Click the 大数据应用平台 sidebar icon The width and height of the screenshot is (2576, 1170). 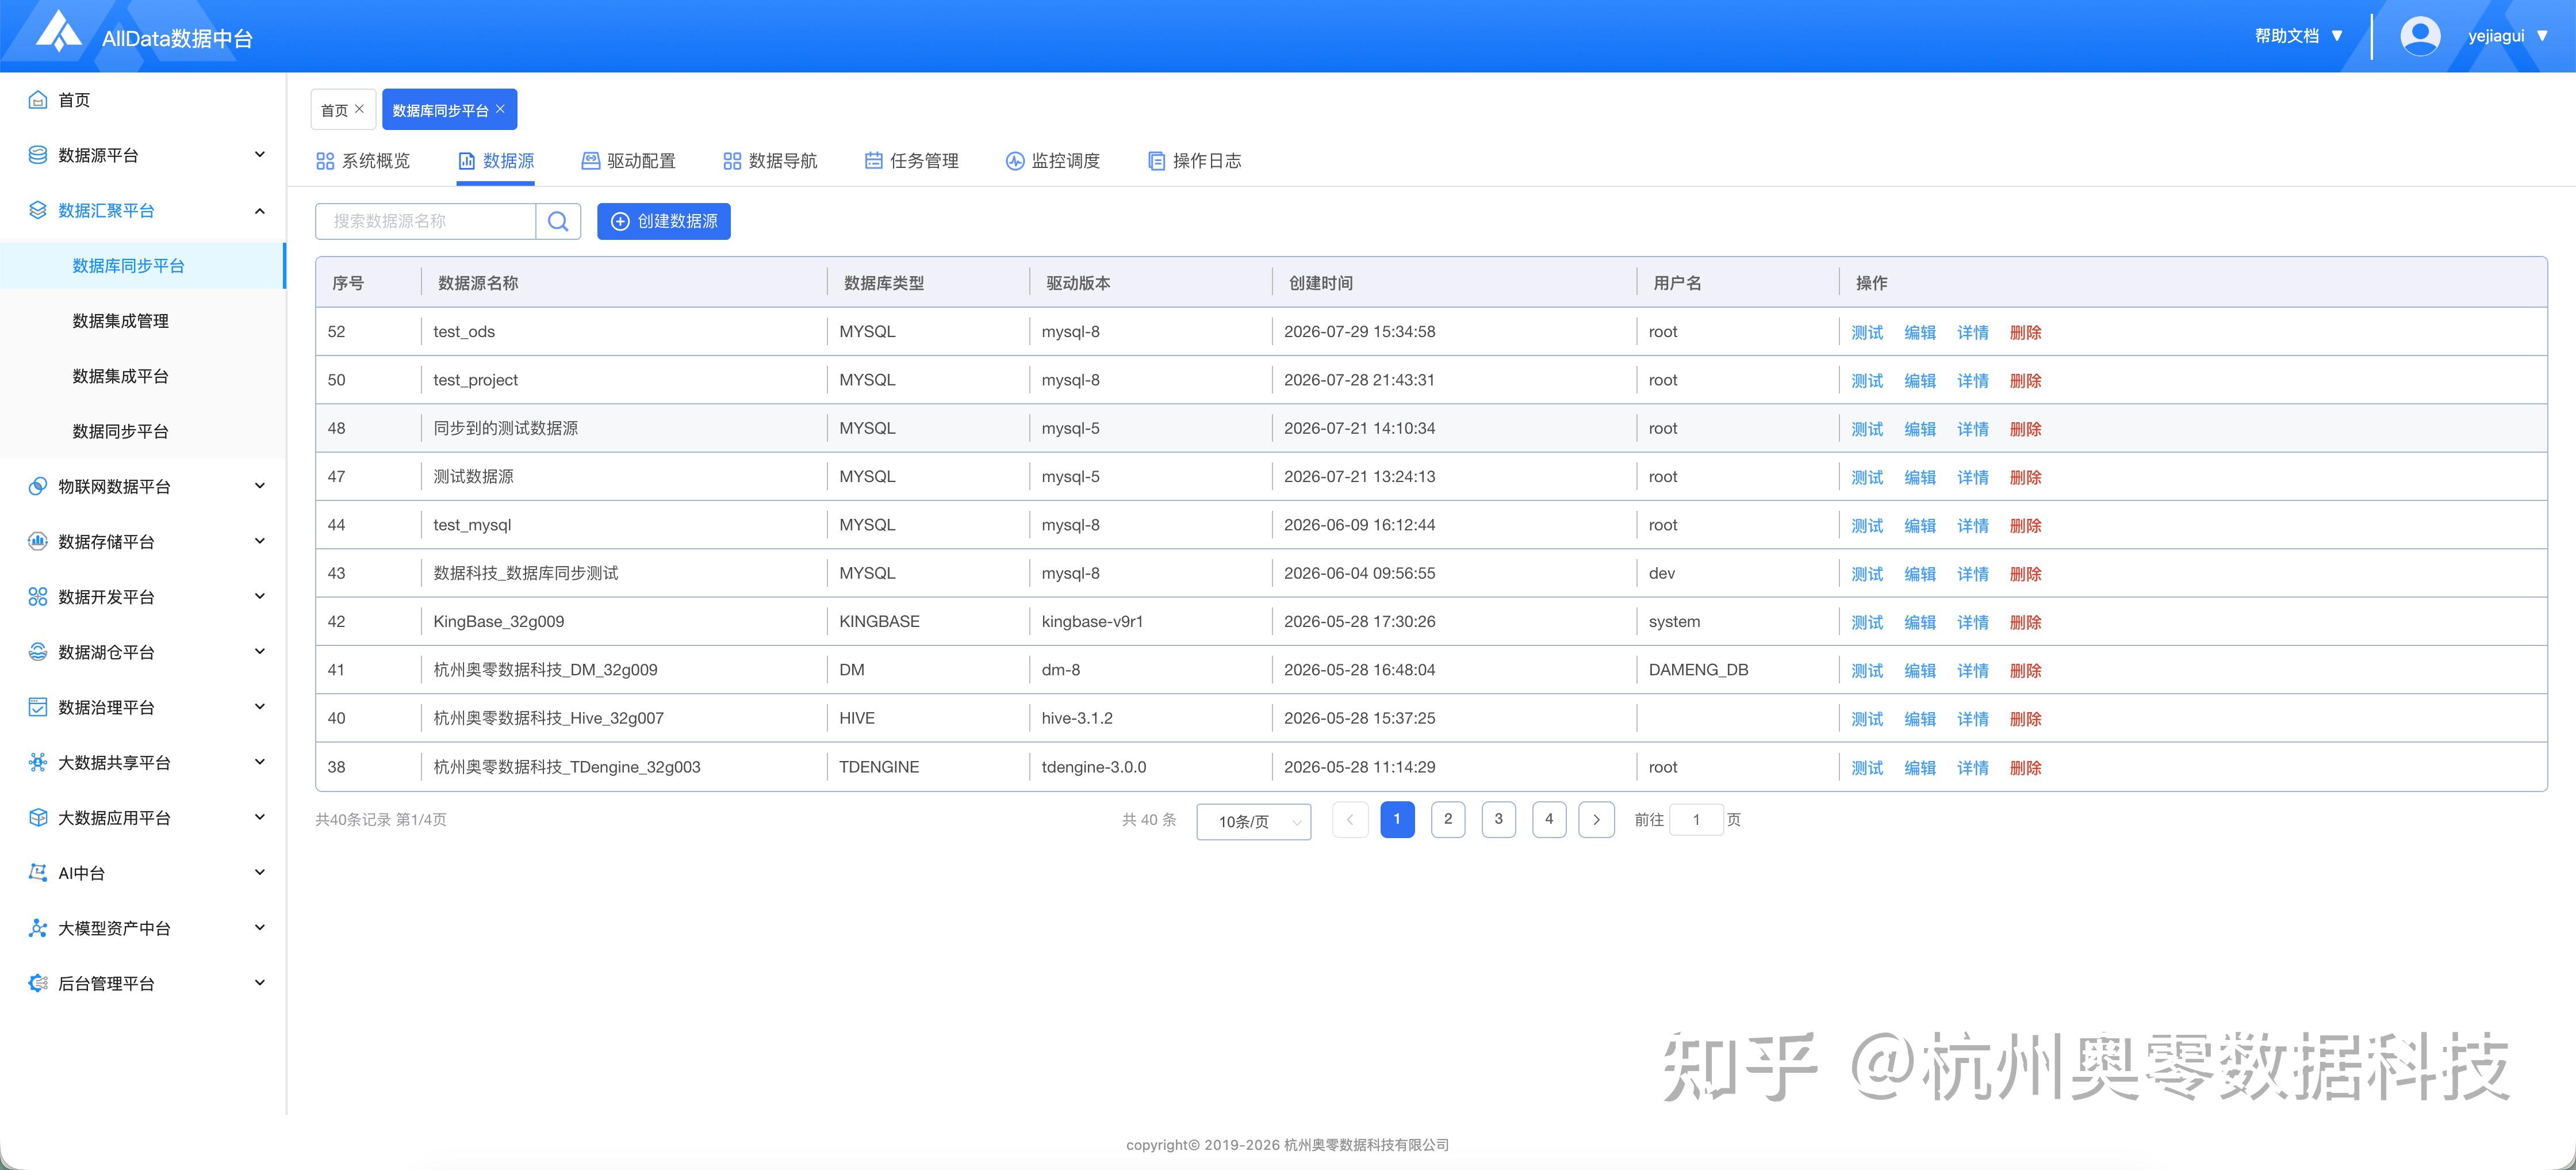pyautogui.click(x=38, y=817)
